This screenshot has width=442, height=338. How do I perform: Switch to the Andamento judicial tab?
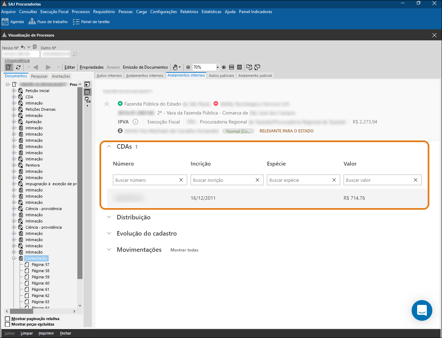click(x=255, y=76)
